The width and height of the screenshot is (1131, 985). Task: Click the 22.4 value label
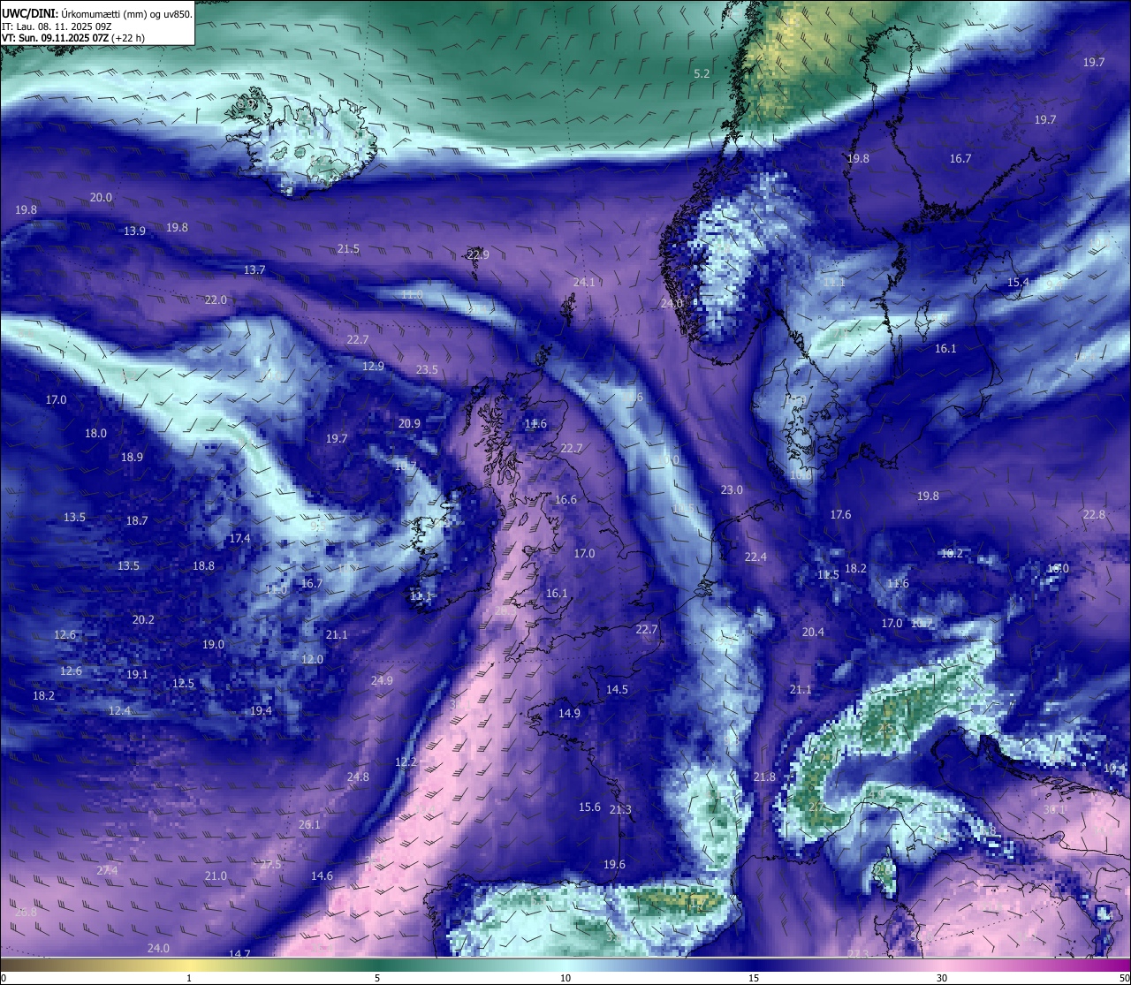(x=755, y=557)
